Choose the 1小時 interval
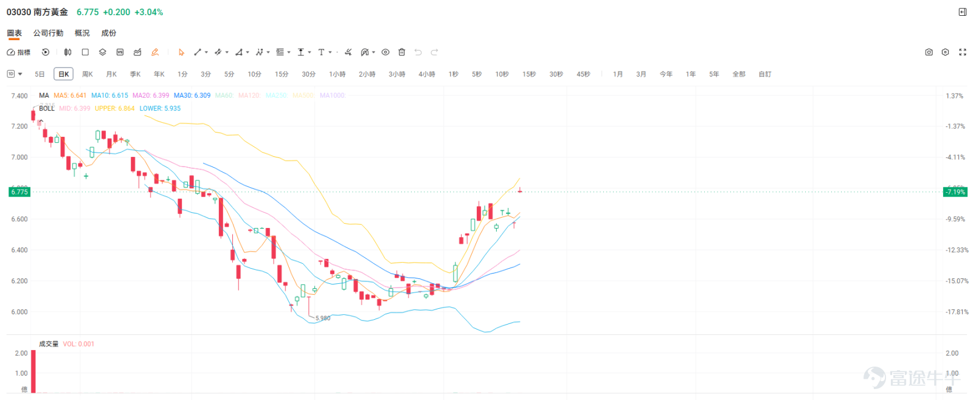The width and height of the screenshot is (973, 400). pyautogui.click(x=338, y=74)
